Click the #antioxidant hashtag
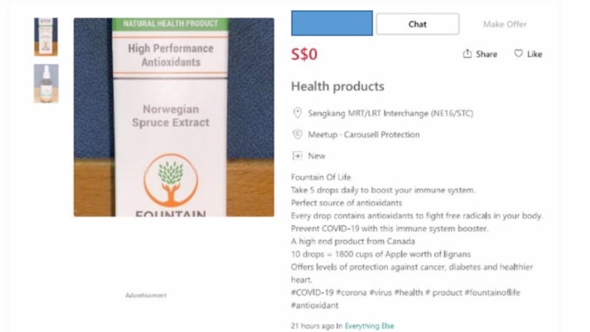This screenshot has width=590, height=332. tap(315, 305)
